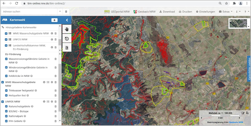Open the document tool below the info button
Screen dimensions: 251x126
(67, 48)
